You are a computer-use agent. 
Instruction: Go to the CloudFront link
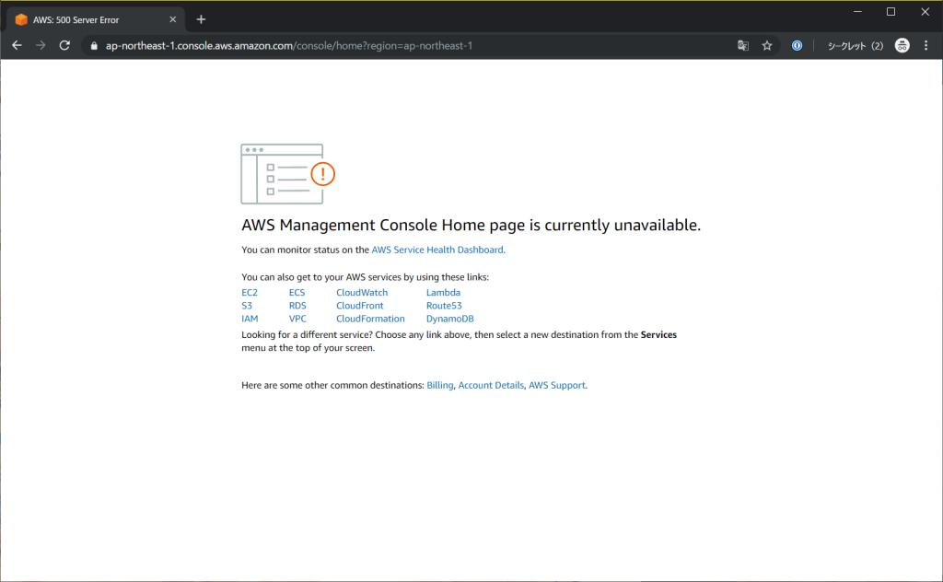coord(360,306)
